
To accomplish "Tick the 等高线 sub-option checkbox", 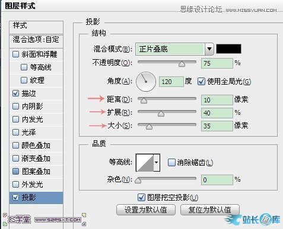I will 24,67.
